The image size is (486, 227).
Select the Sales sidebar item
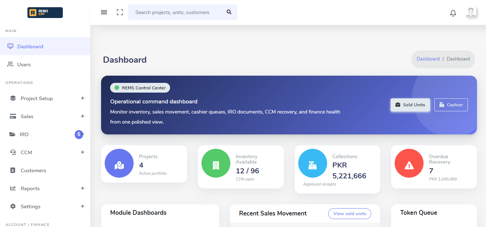[45, 116]
